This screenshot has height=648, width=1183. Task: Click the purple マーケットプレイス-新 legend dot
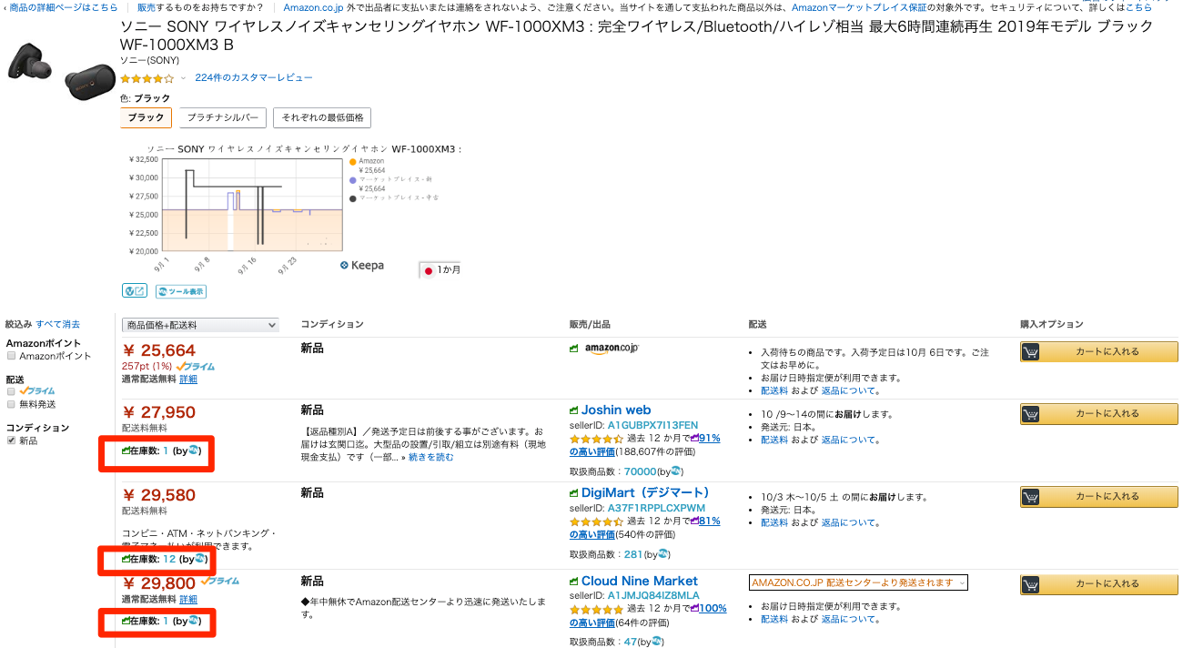[x=353, y=179]
